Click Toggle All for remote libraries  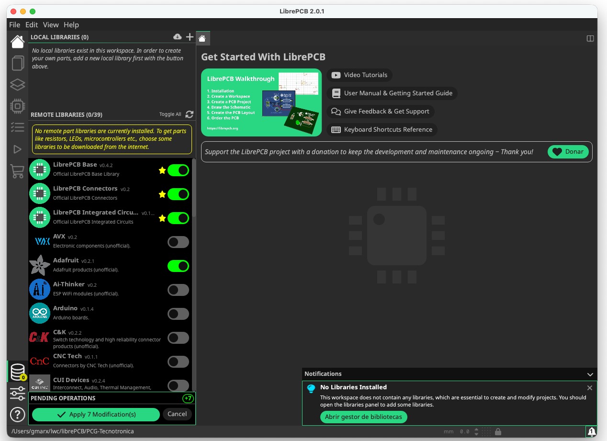point(170,114)
